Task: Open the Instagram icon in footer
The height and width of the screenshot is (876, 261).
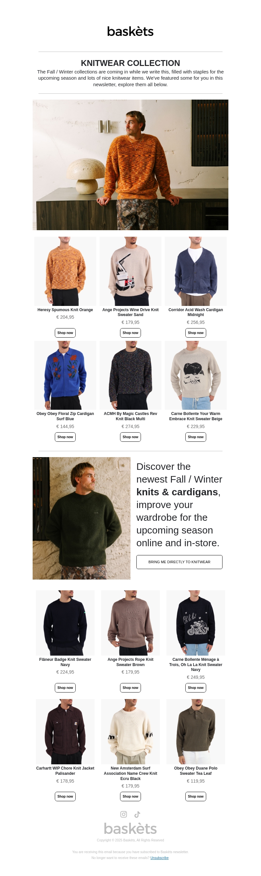Action: tap(124, 814)
